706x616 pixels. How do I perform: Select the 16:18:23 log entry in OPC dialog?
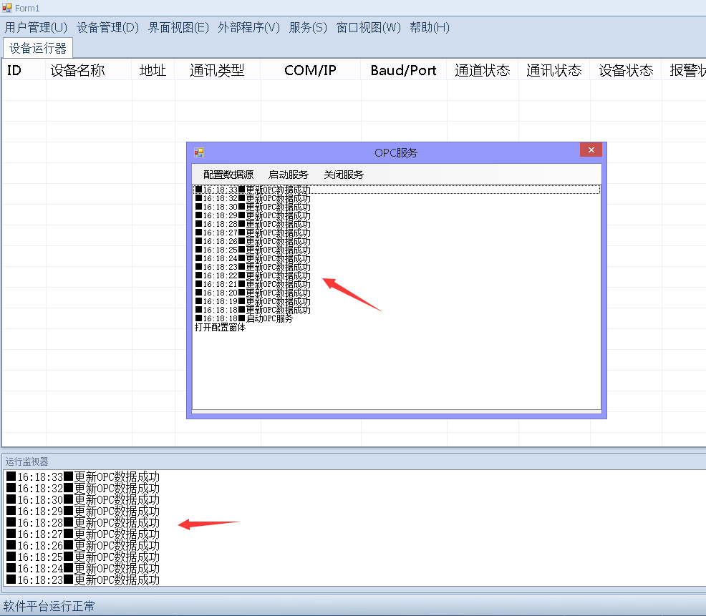(397, 267)
